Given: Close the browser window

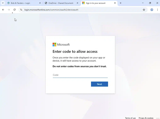Looking at the screenshot, I should pyautogui.click(x=157, y=3).
